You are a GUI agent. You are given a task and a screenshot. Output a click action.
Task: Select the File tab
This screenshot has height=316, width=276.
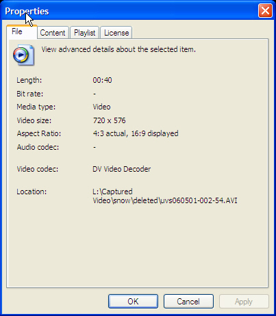click(x=22, y=31)
